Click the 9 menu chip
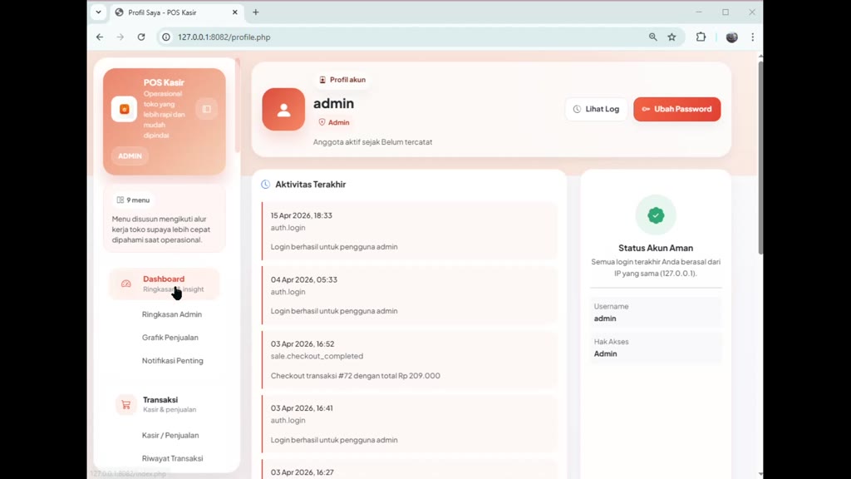Image resolution: width=851 pixels, height=479 pixels. (x=133, y=200)
